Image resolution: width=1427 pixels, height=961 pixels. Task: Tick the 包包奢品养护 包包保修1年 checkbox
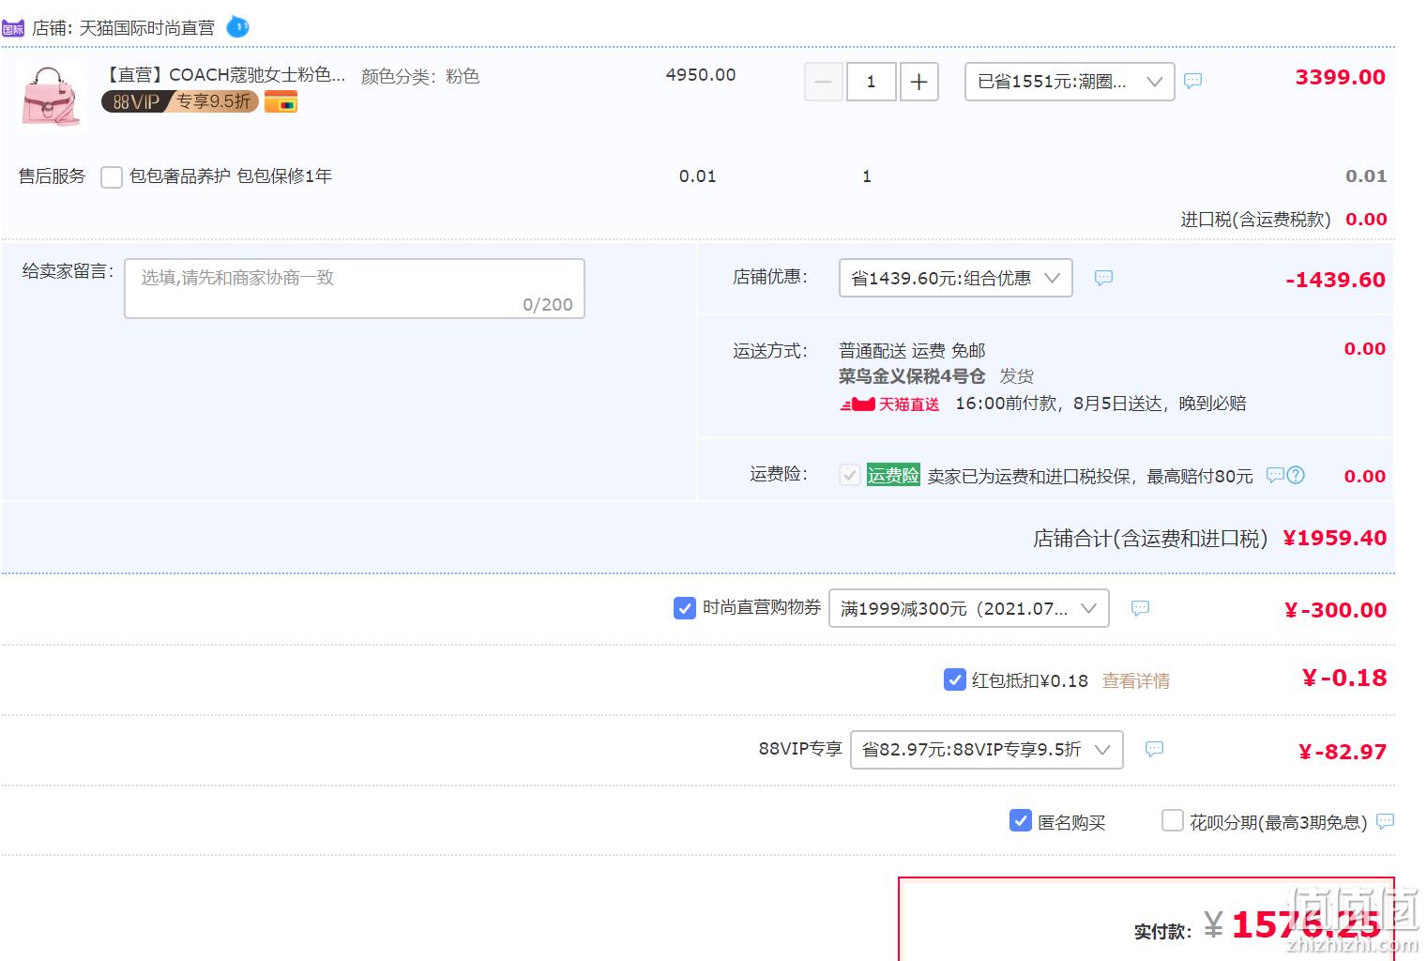click(112, 176)
